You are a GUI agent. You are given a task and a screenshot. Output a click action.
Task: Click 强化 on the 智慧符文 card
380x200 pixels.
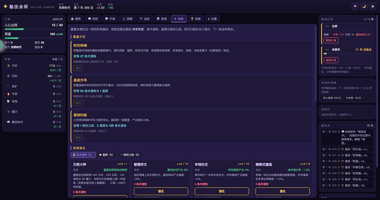tap(161, 191)
